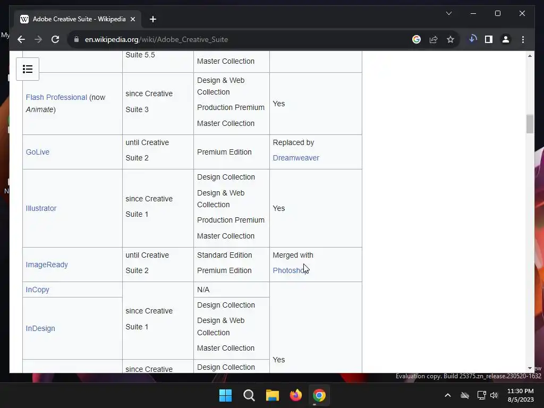The height and width of the screenshot is (408, 544).
Task: Click 'Standard Edition' in ImageReady row
Action: pyautogui.click(x=225, y=255)
